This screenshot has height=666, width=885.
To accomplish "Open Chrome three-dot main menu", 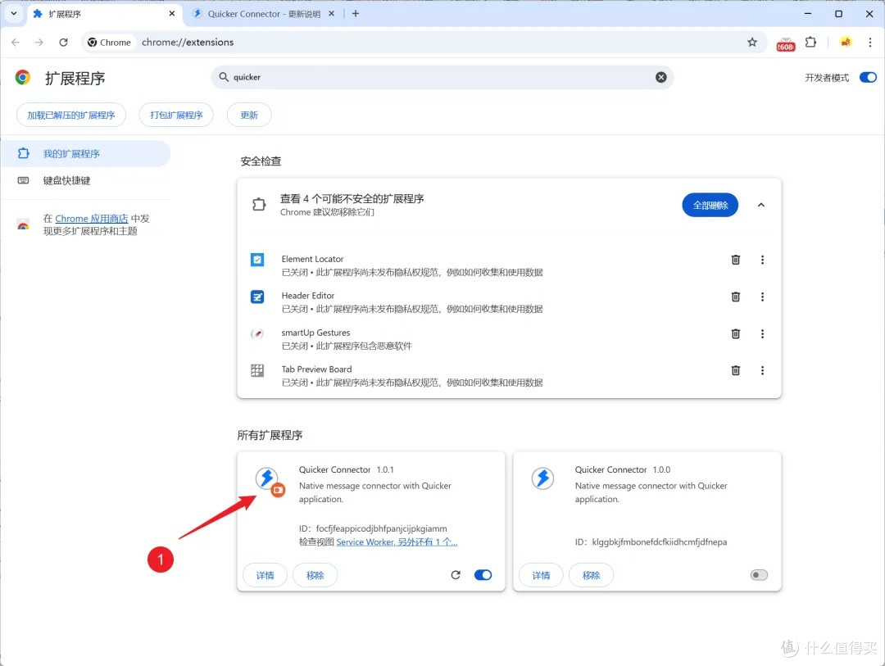I will (x=869, y=43).
